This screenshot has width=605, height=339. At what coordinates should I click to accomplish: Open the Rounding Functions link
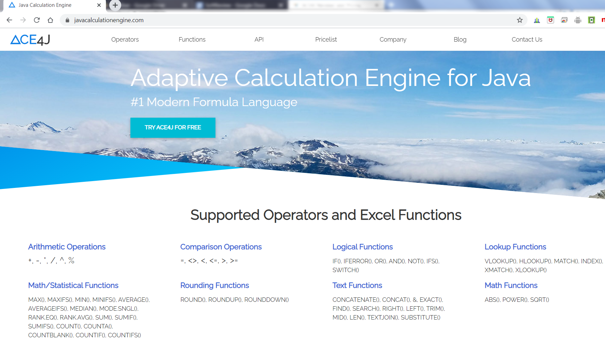point(215,285)
